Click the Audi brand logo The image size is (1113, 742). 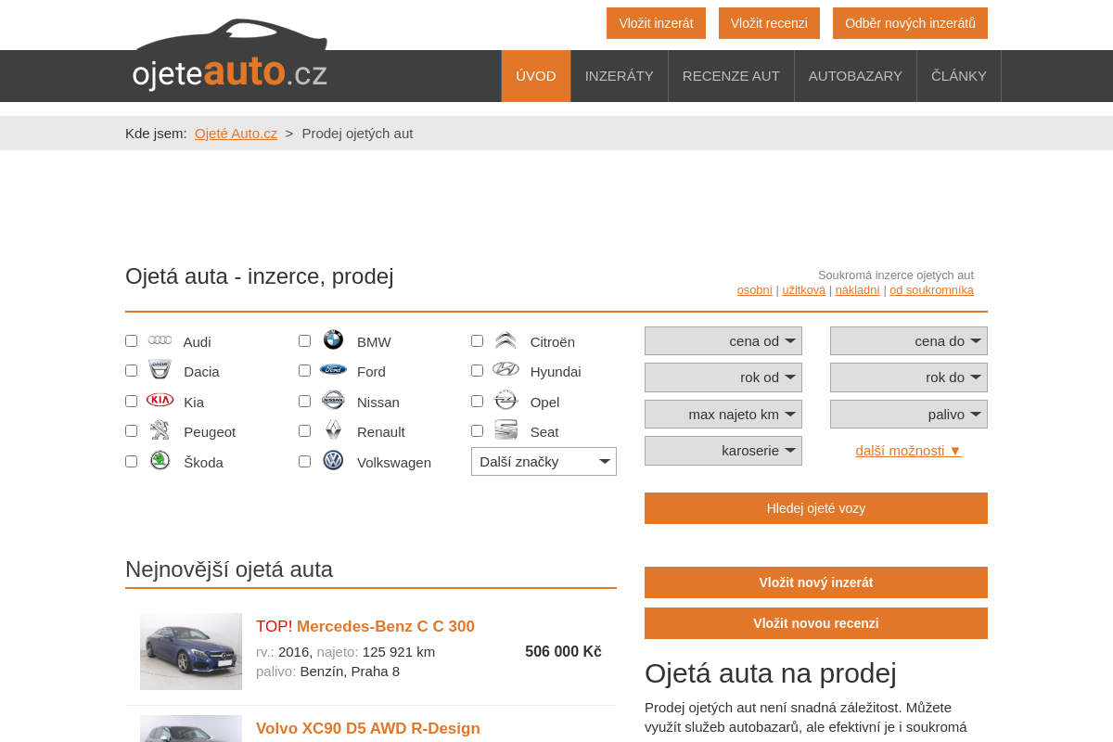point(160,340)
